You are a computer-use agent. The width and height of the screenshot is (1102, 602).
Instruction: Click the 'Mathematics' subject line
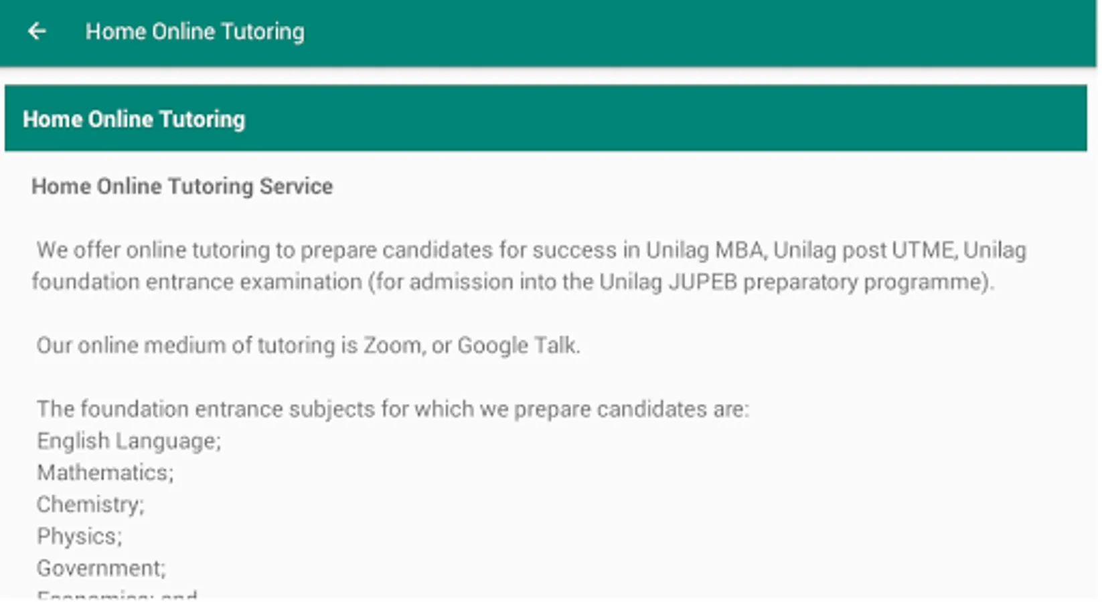[104, 472]
